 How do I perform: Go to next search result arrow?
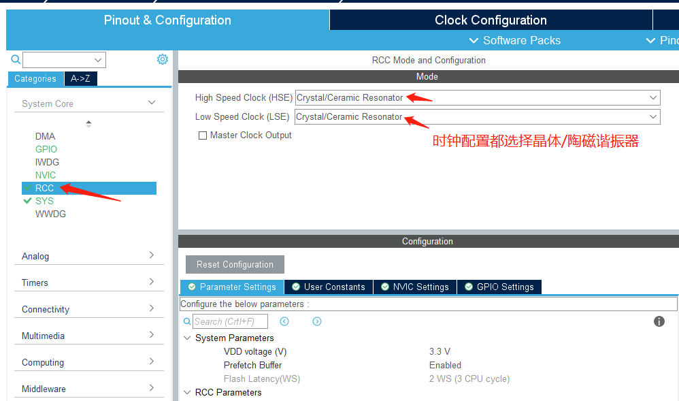point(317,321)
